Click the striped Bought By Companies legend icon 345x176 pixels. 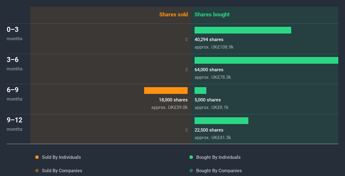191,171
